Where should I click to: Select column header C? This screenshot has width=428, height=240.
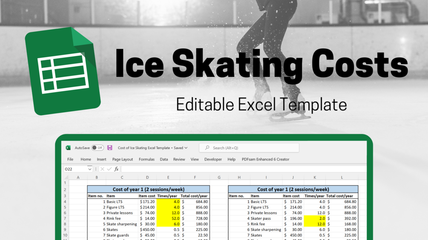(x=122, y=178)
